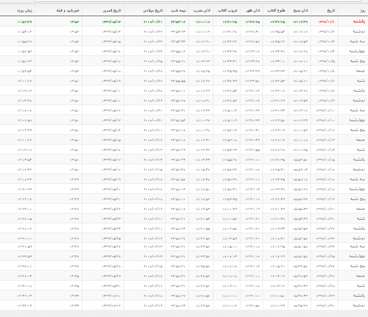This screenshot has width=368, height=317.
Task: Click date cell ۱۳۹۶/۱۱/۱۳
Action: [x=325, y=140]
